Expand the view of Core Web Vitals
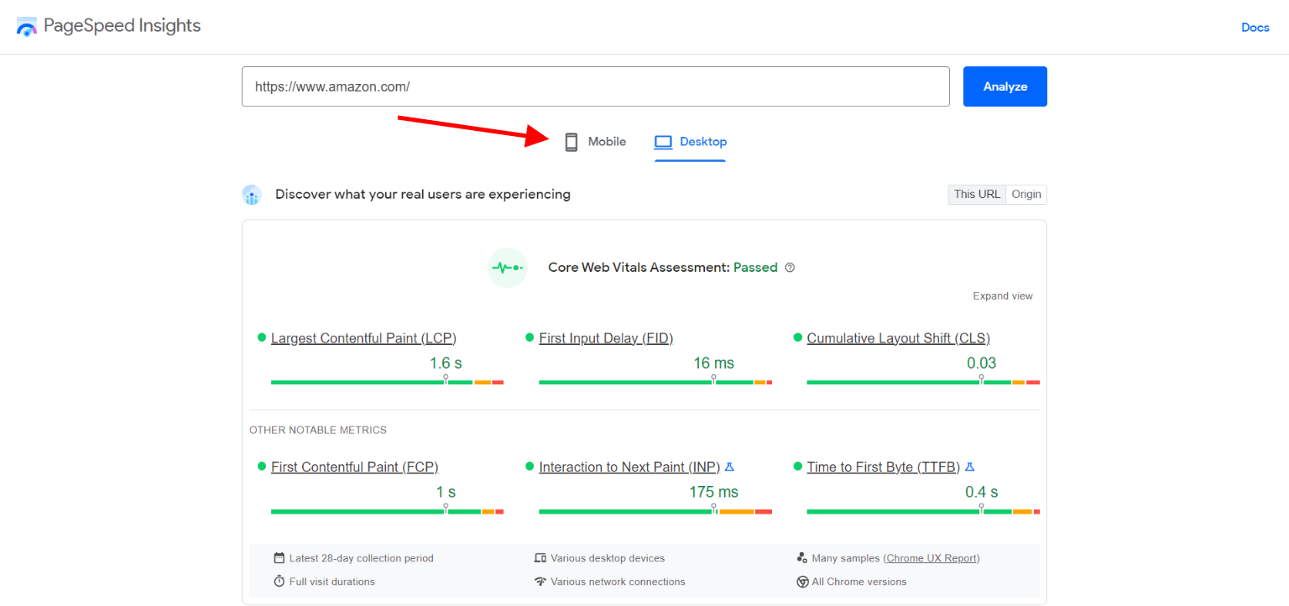This screenshot has width=1289, height=606. tap(1003, 296)
